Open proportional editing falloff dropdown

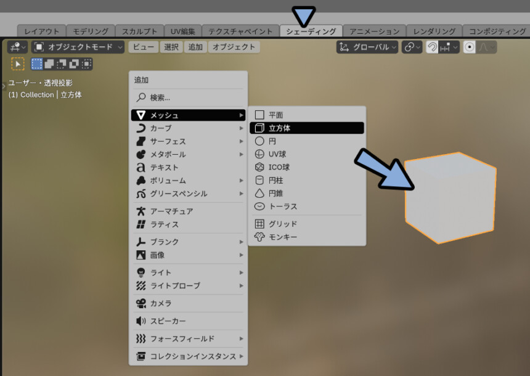tap(486, 47)
